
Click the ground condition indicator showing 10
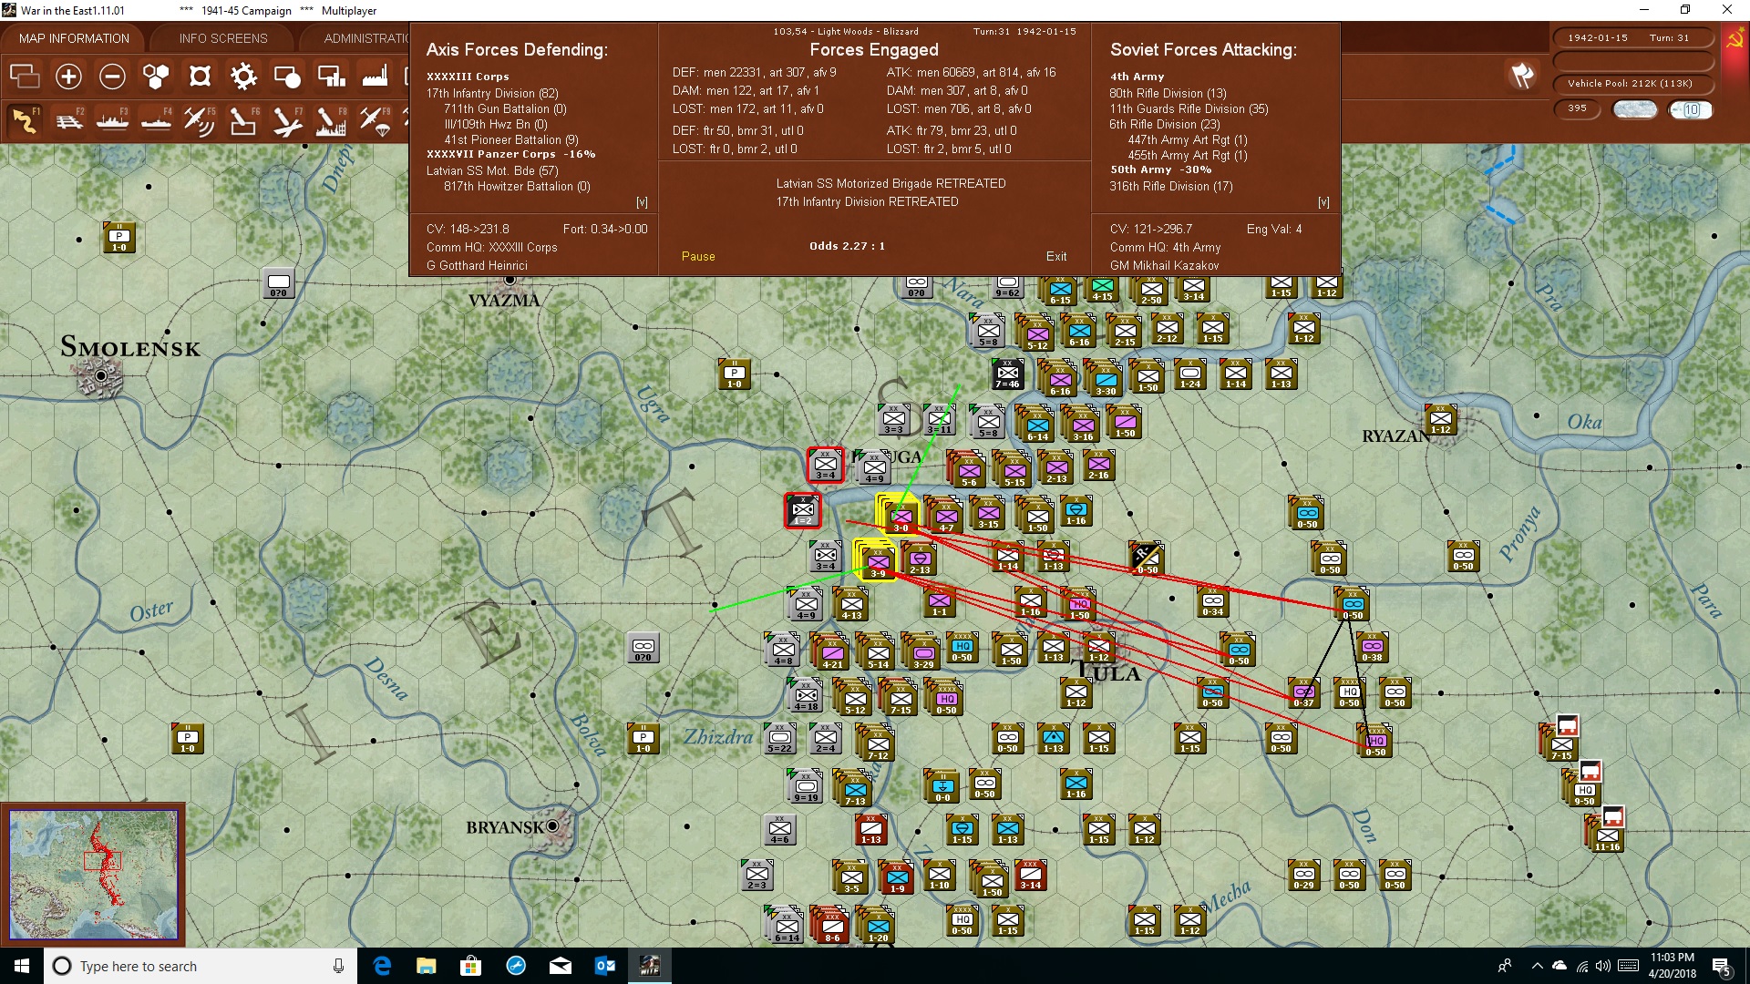click(1691, 109)
